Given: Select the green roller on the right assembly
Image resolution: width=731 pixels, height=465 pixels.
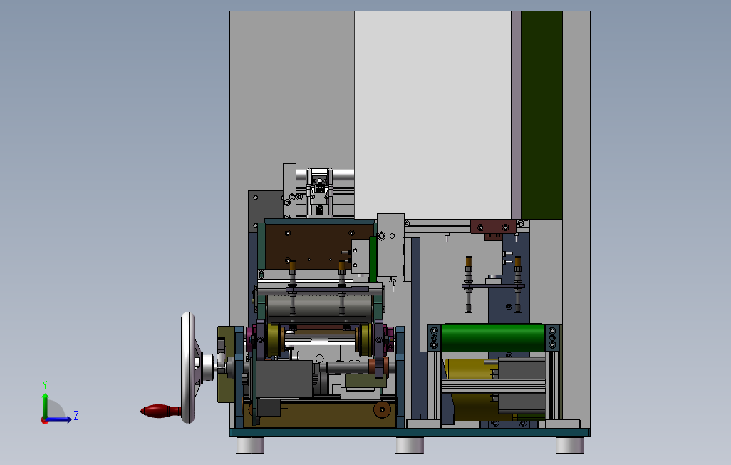Looking at the screenshot, I should pos(493,337).
